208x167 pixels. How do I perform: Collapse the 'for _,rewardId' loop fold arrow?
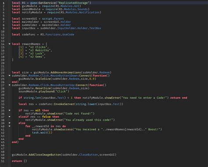[x=9, y=126]
